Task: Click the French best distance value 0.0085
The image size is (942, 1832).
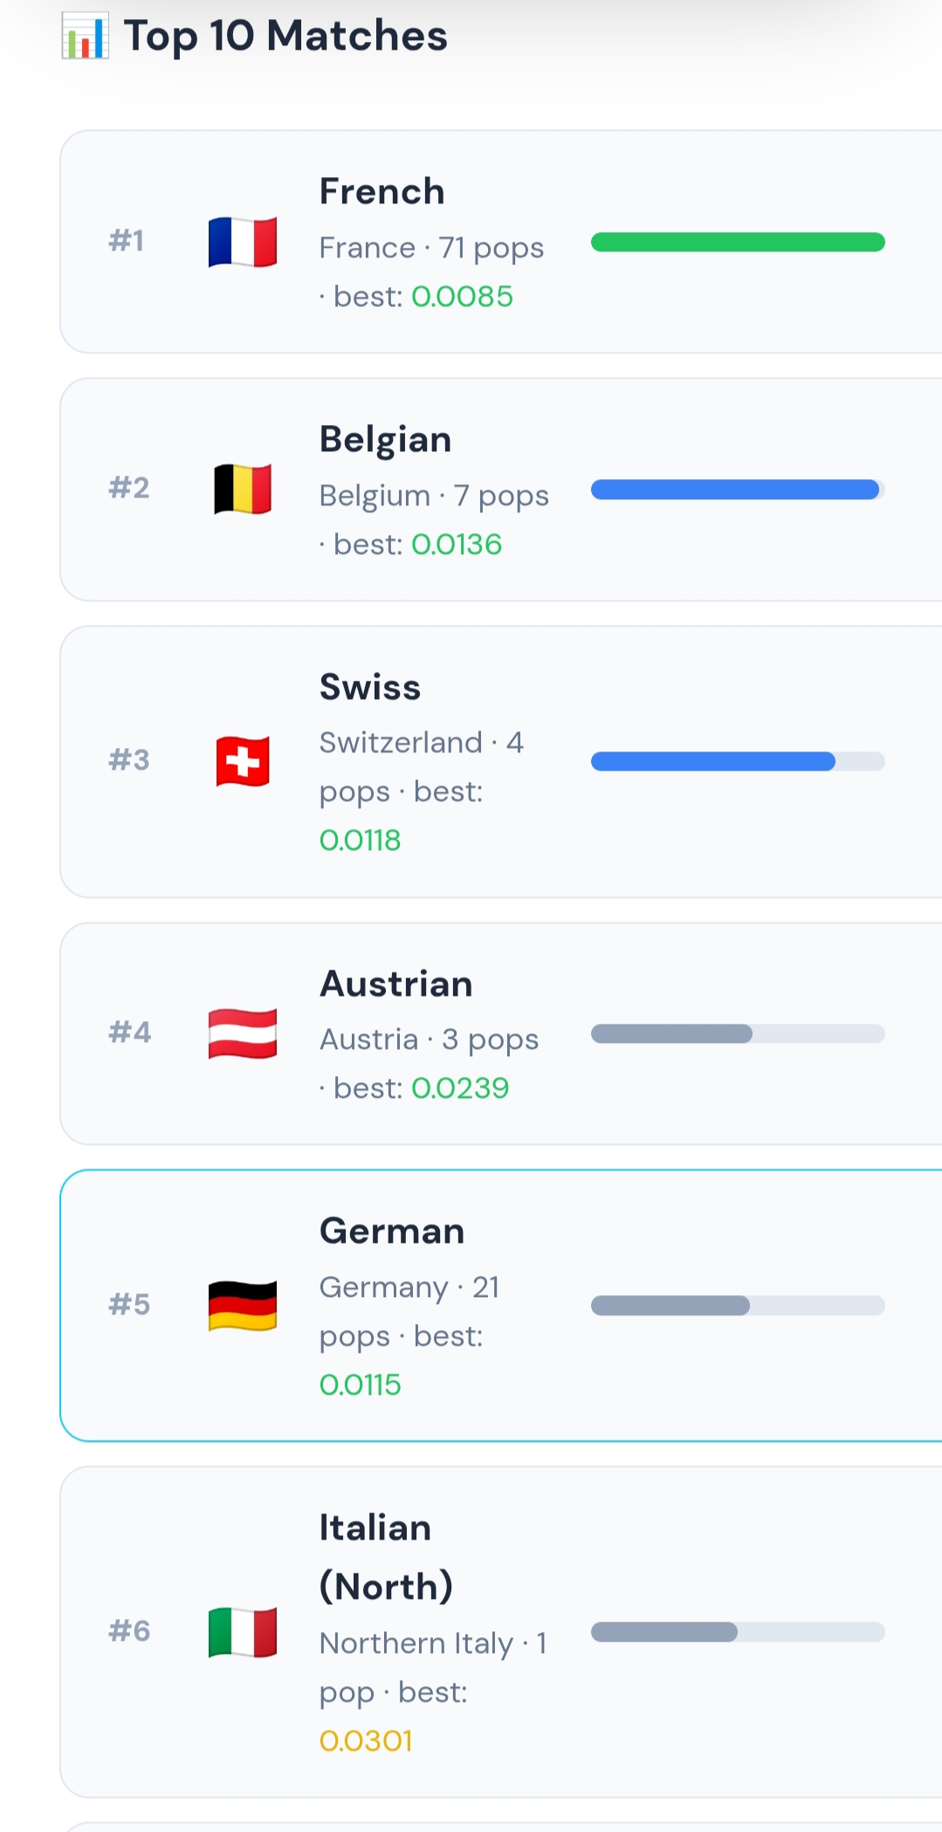Action: (x=462, y=297)
